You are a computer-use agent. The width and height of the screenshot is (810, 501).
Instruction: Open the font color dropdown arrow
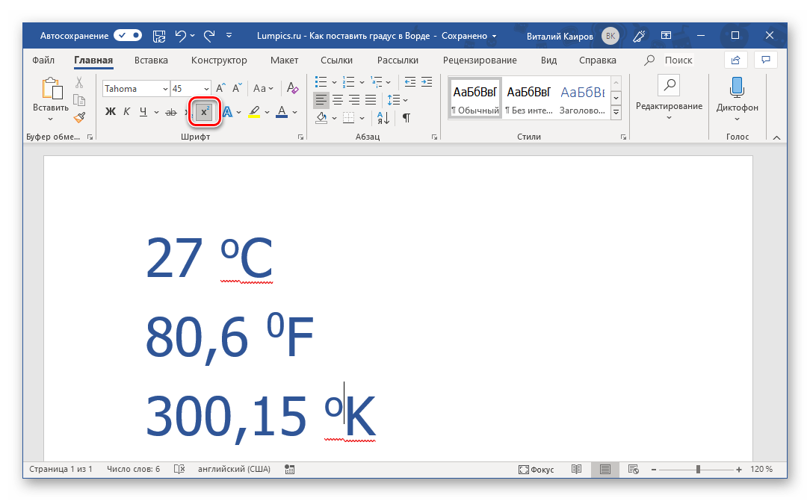tap(294, 112)
